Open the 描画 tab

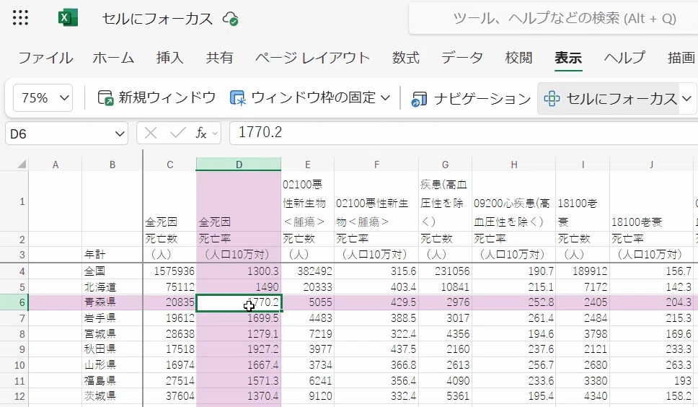pos(681,58)
